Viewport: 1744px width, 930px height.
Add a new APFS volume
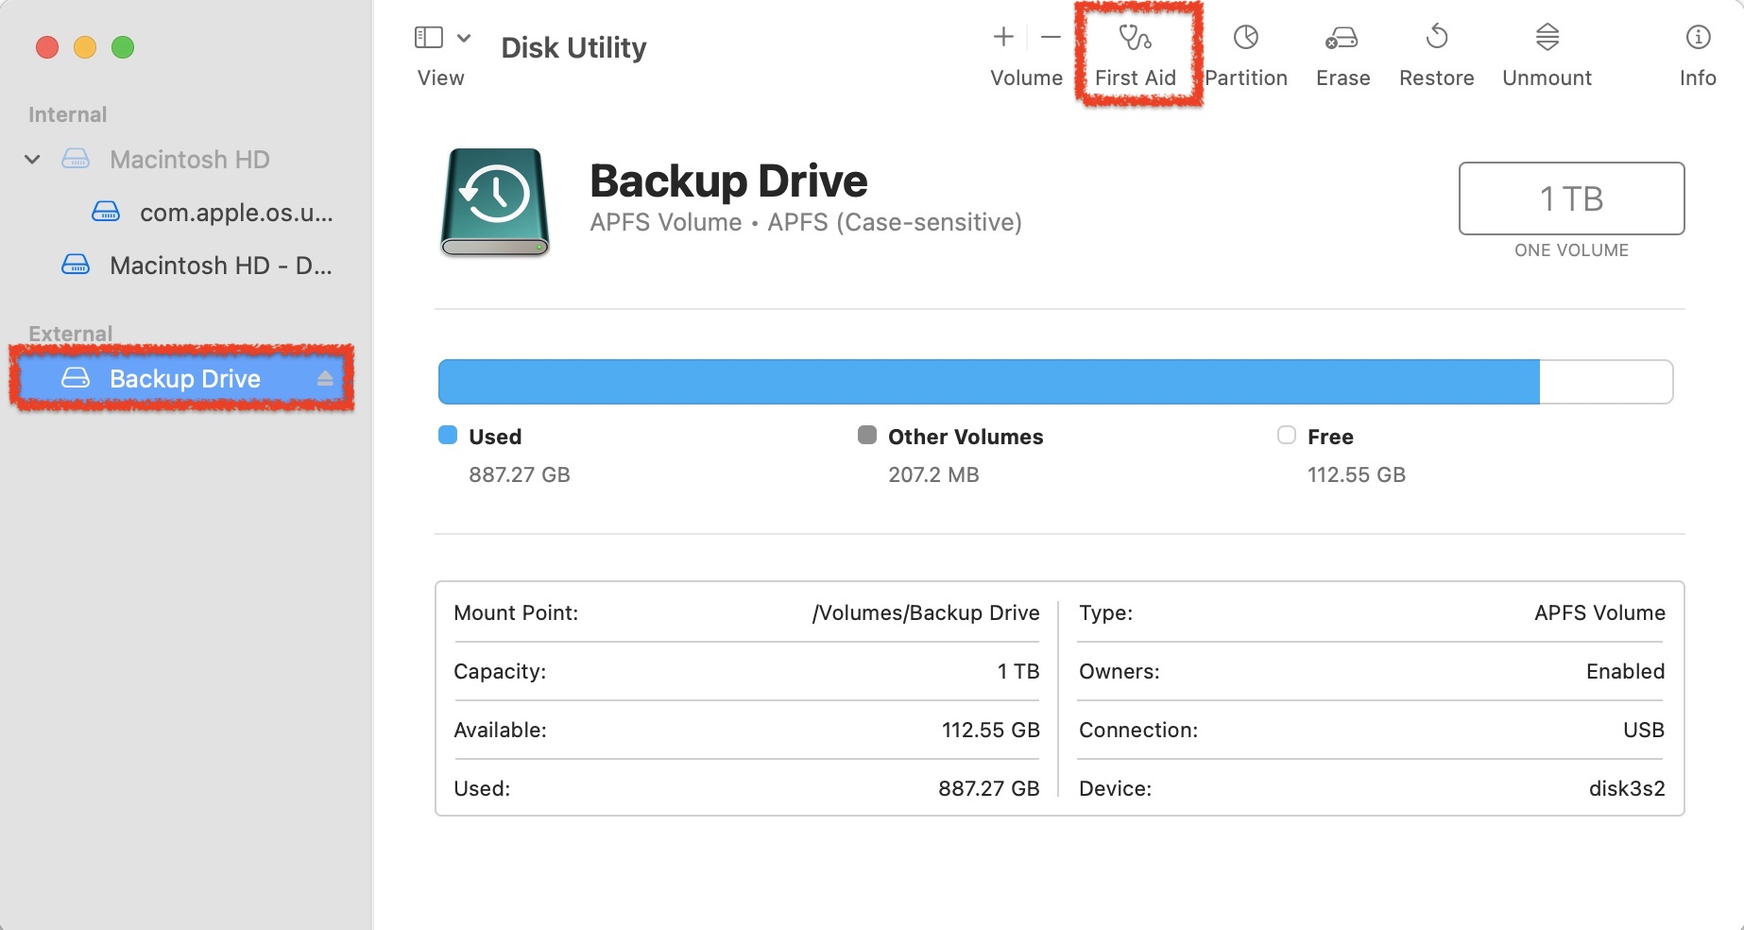(x=1002, y=38)
